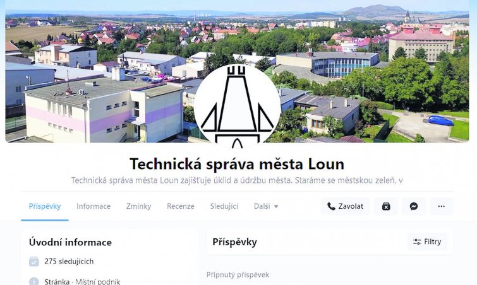Switch to the Informace tab
Viewport: 477px width, 285px height.
(x=94, y=206)
